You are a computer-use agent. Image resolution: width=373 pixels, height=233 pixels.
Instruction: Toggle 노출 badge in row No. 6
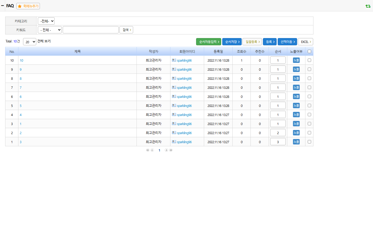point(296,96)
